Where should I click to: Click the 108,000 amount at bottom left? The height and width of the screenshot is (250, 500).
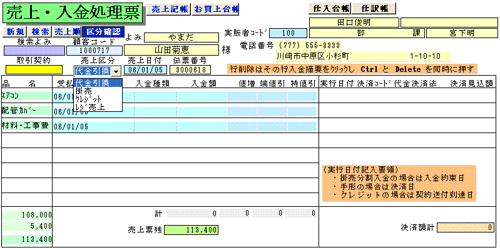coord(27,215)
